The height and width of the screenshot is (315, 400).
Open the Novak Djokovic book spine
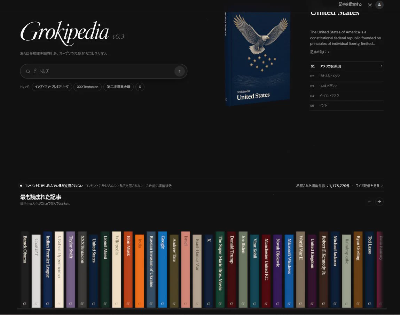[277, 271]
